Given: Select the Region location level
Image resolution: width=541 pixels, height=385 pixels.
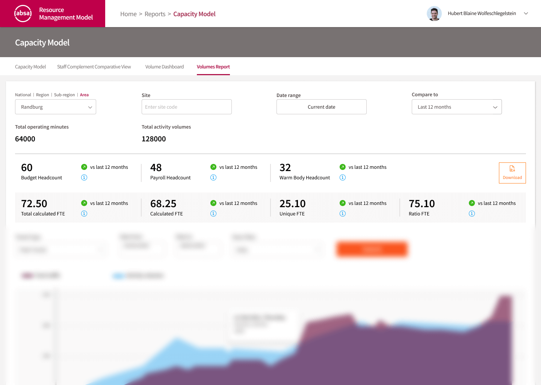Looking at the screenshot, I should (42, 95).
